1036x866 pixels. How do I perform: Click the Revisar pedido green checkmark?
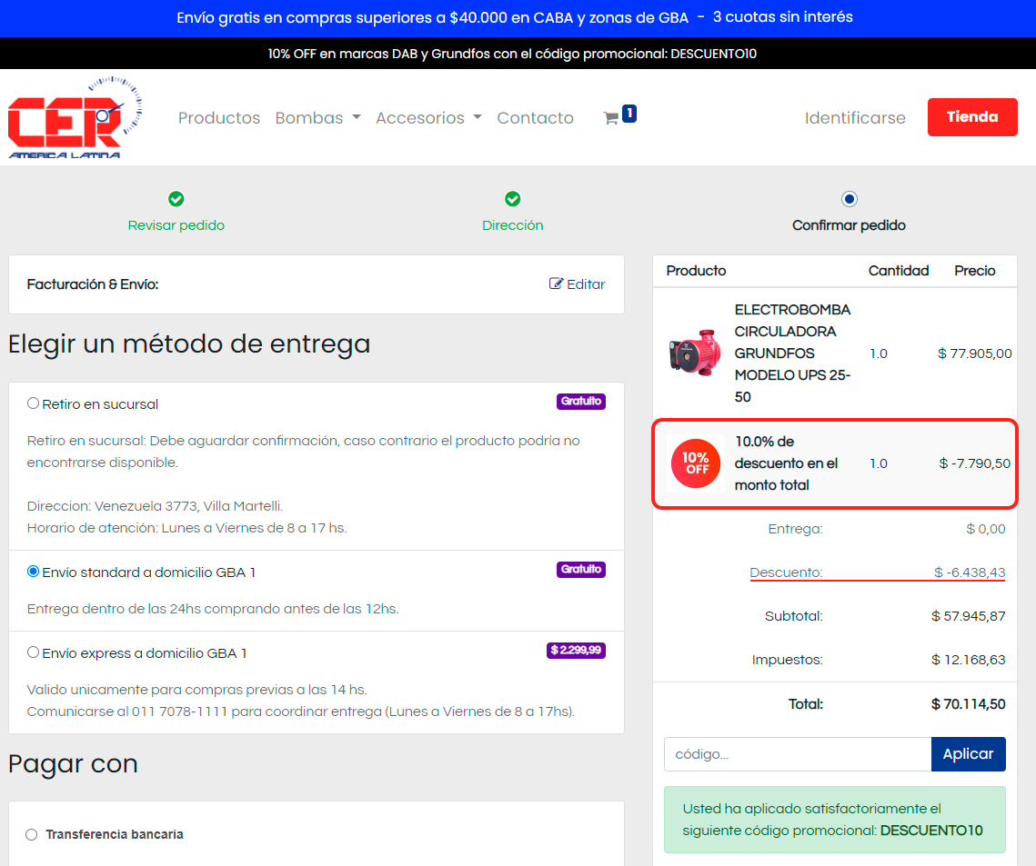pyautogui.click(x=176, y=199)
